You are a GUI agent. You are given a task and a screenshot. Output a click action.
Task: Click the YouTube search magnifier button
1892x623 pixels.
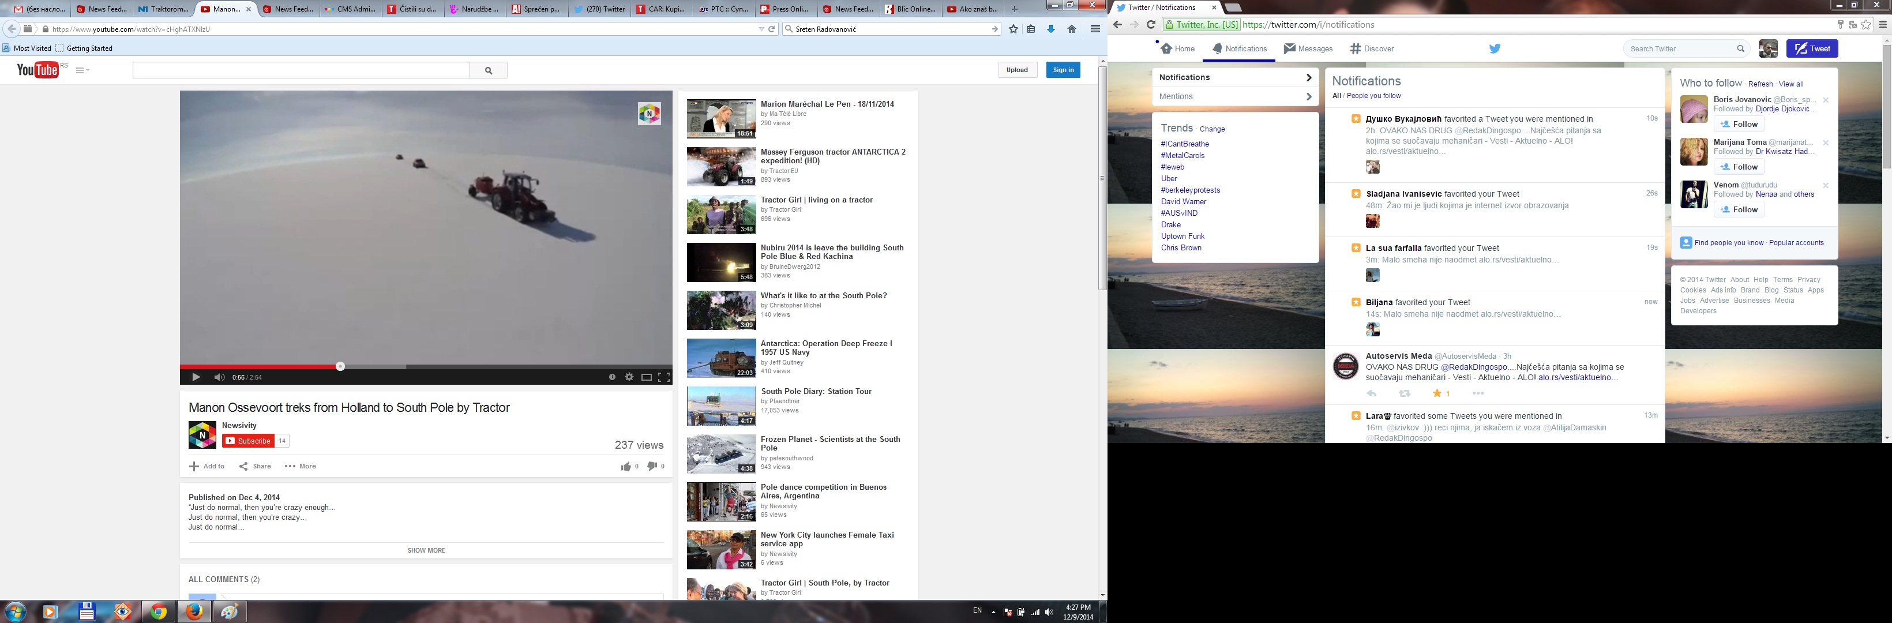coord(489,70)
